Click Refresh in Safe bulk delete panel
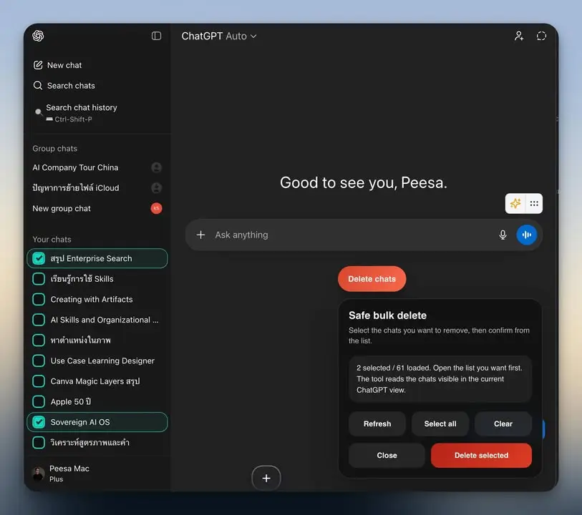This screenshot has width=582, height=515. pyautogui.click(x=377, y=423)
